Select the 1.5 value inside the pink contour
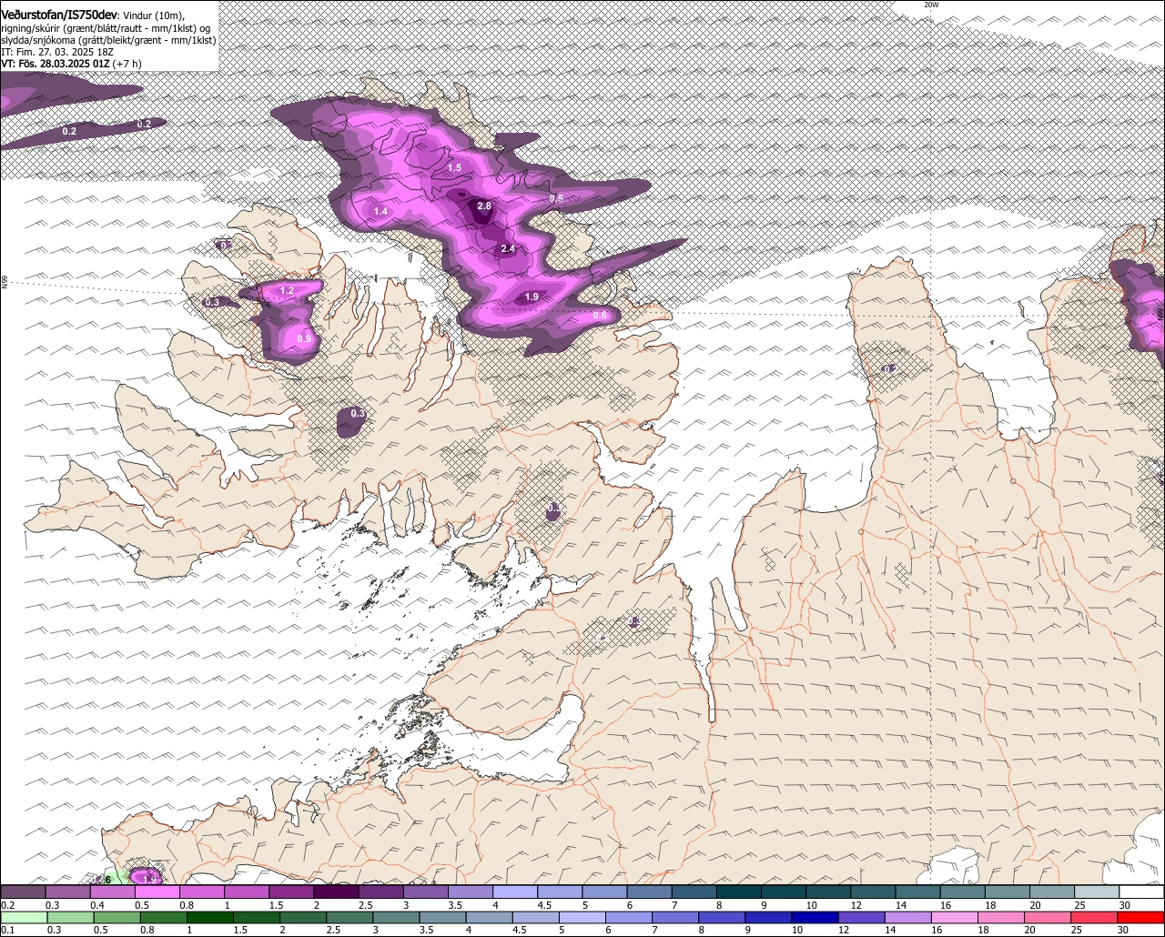 point(454,168)
